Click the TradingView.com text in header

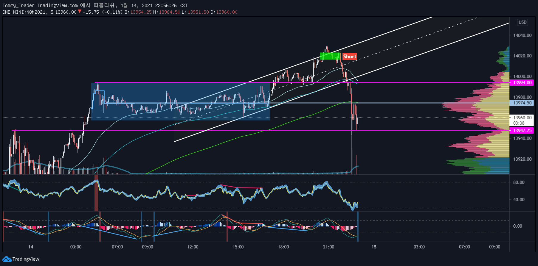click(x=58, y=6)
